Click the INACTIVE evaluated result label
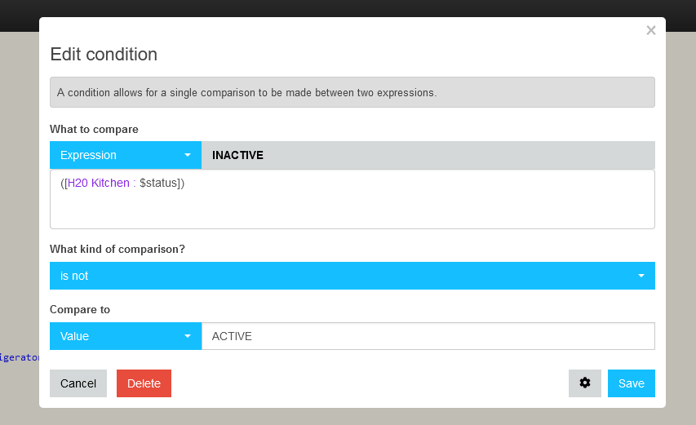The height and width of the screenshot is (425, 696). click(237, 155)
